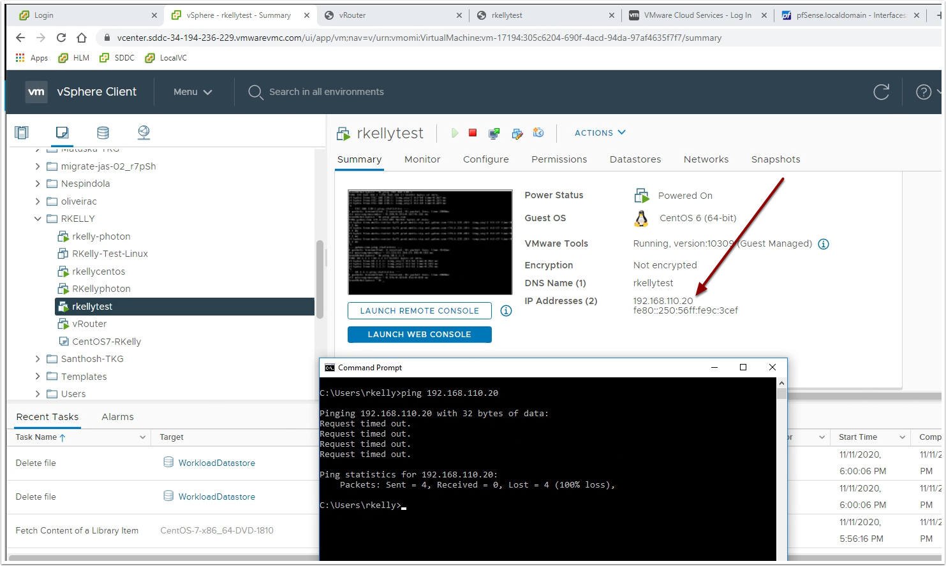Click the search magnifier icon
This screenshot has width=946, height=566.
point(255,92)
